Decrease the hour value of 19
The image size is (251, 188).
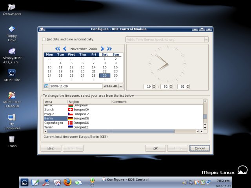click(154, 88)
